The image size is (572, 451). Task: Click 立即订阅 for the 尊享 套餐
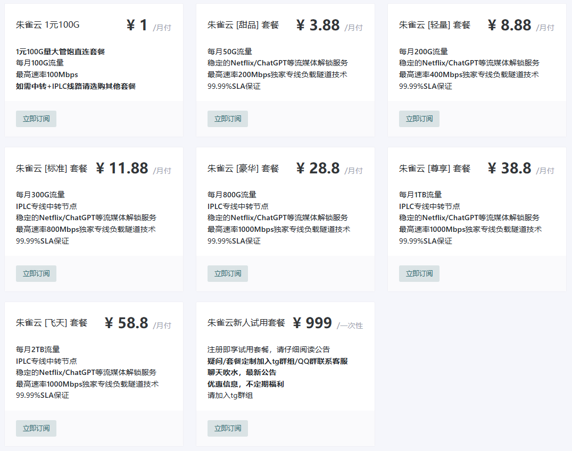pos(419,273)
